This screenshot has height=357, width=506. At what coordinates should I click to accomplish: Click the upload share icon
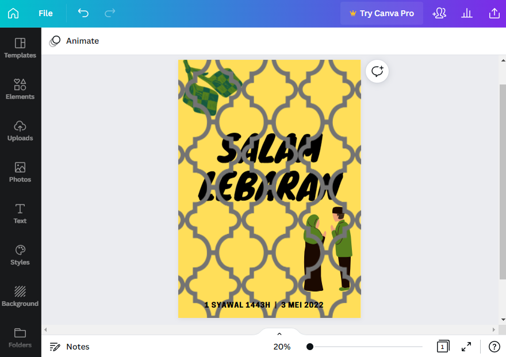point(494,13)
